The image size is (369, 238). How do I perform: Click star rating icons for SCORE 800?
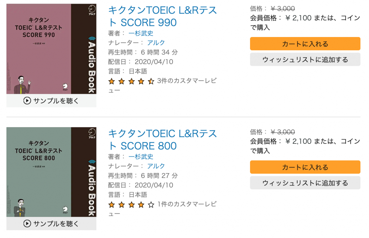pyautogui.click(x=131, y=205)
